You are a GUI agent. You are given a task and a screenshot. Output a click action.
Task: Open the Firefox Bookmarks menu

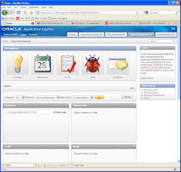(x=34, y=7)
